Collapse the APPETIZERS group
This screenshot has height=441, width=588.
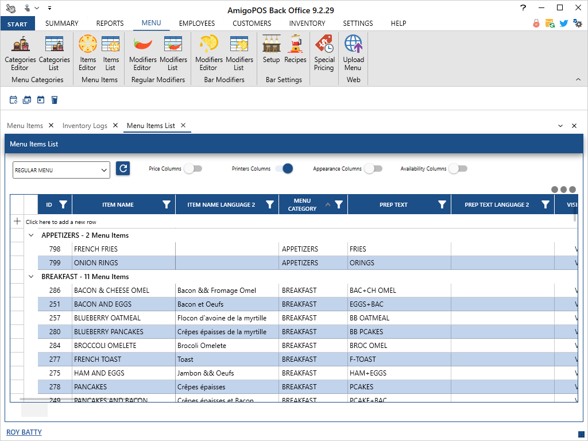[x=31, y=235]
